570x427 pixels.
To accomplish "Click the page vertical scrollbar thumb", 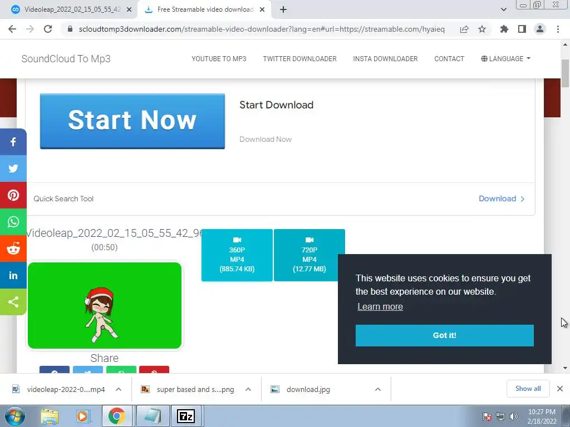I will pyautogui.click(x=565, y=73).
